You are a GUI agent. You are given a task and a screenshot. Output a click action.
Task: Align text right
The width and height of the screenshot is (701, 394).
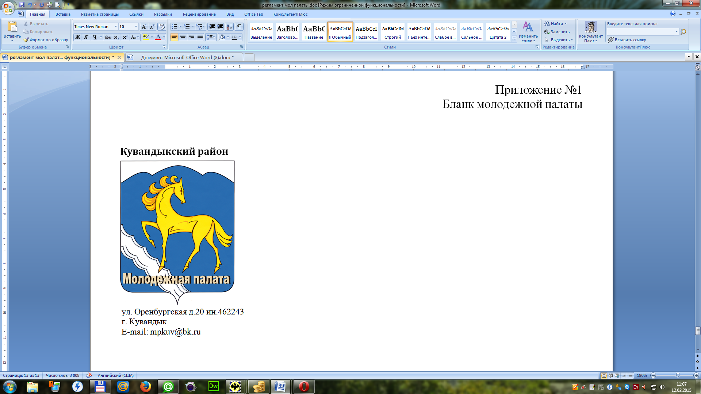191,37
